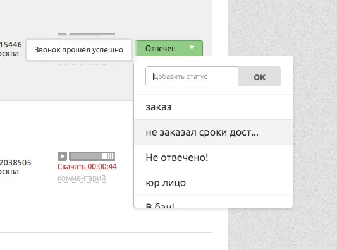Add a комментарий to the call
Viewport: 337px width, 250px height.
pos(82,178)
